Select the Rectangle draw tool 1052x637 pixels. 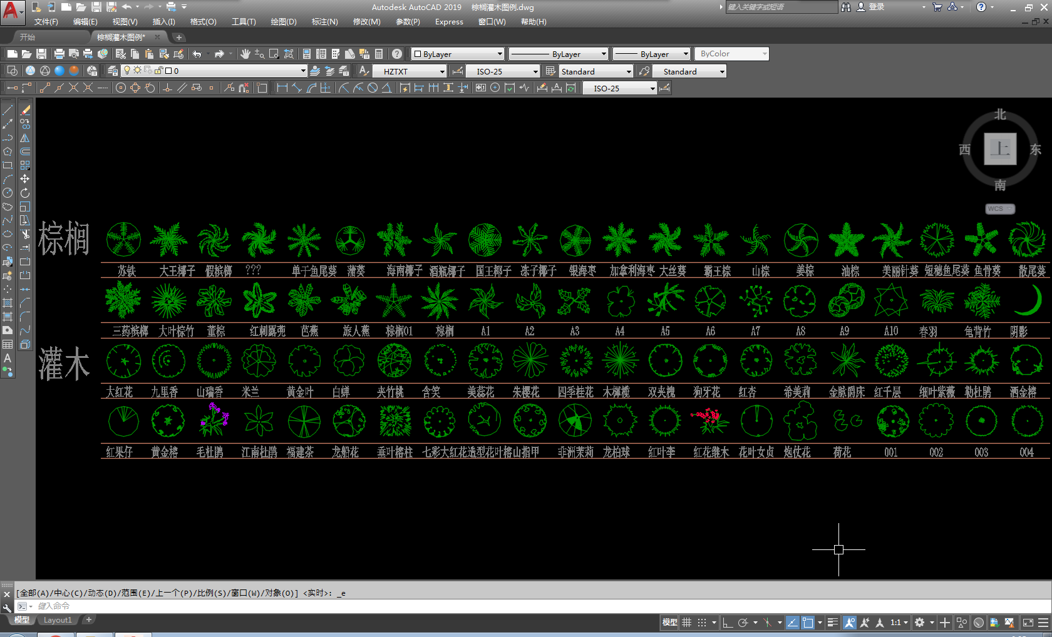8,165
